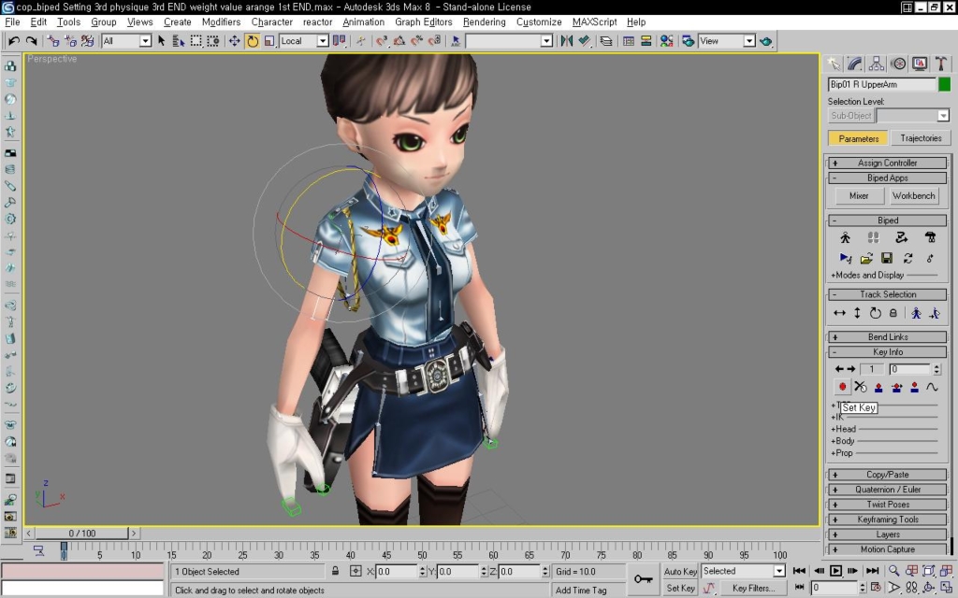Toggle Biped Figure Mode
The width and height of the screenshot is (958, 598).
point(845,237)
